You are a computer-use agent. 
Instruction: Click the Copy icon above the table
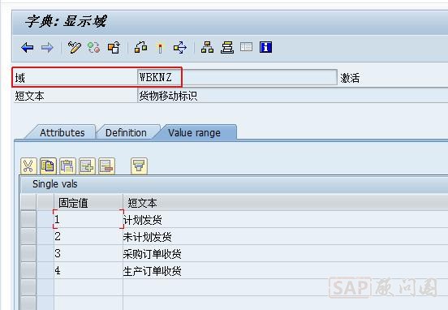48,166
